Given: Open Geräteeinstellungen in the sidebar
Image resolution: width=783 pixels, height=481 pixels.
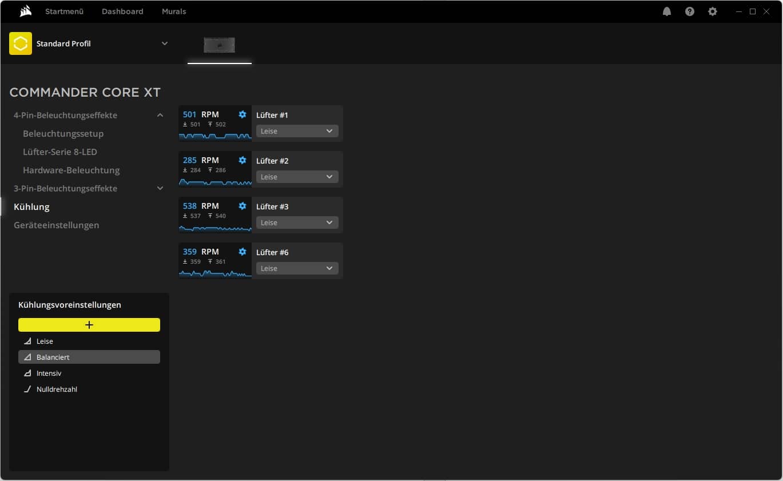Looking at the screenshot, I should coord(56,225).
